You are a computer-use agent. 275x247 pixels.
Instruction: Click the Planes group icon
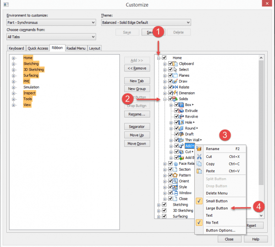175,75
